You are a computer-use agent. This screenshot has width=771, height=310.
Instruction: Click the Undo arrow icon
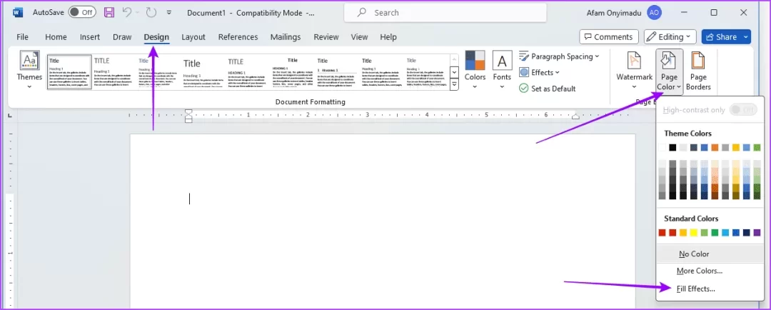point(128,12)
